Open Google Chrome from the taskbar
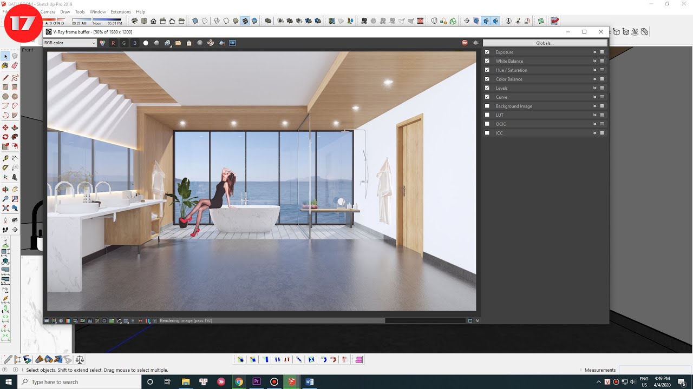Viewport: 693px width, 389px height. 239,382
